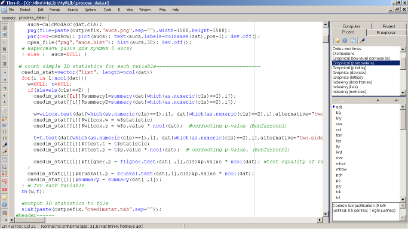
Task: Click the line/column indicator in status bar
Action: tap(20, 227)
